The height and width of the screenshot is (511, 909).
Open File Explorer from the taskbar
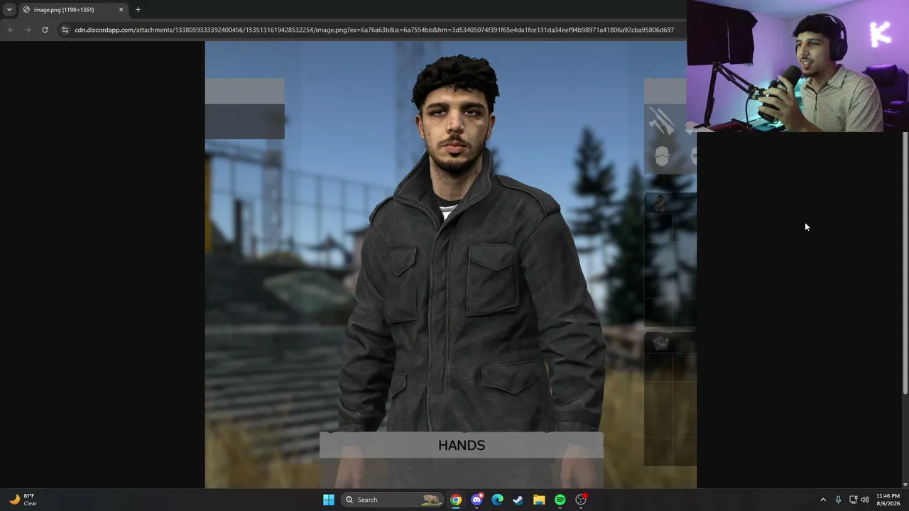click(x=539, y=500)
